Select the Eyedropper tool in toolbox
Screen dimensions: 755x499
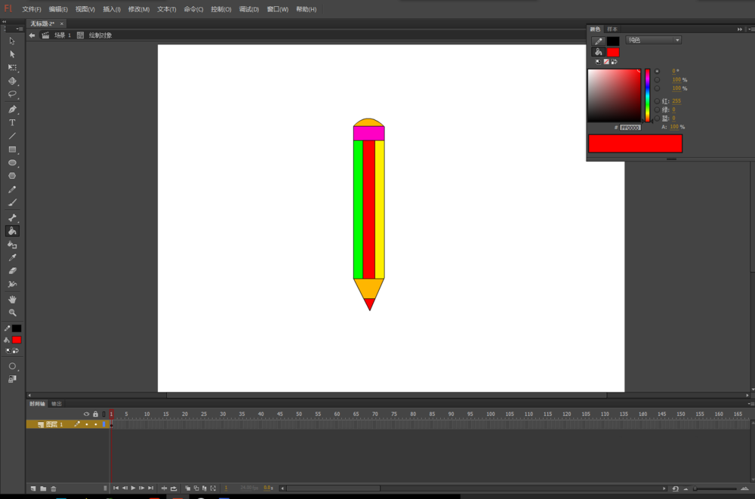click(x=12, y=257)
